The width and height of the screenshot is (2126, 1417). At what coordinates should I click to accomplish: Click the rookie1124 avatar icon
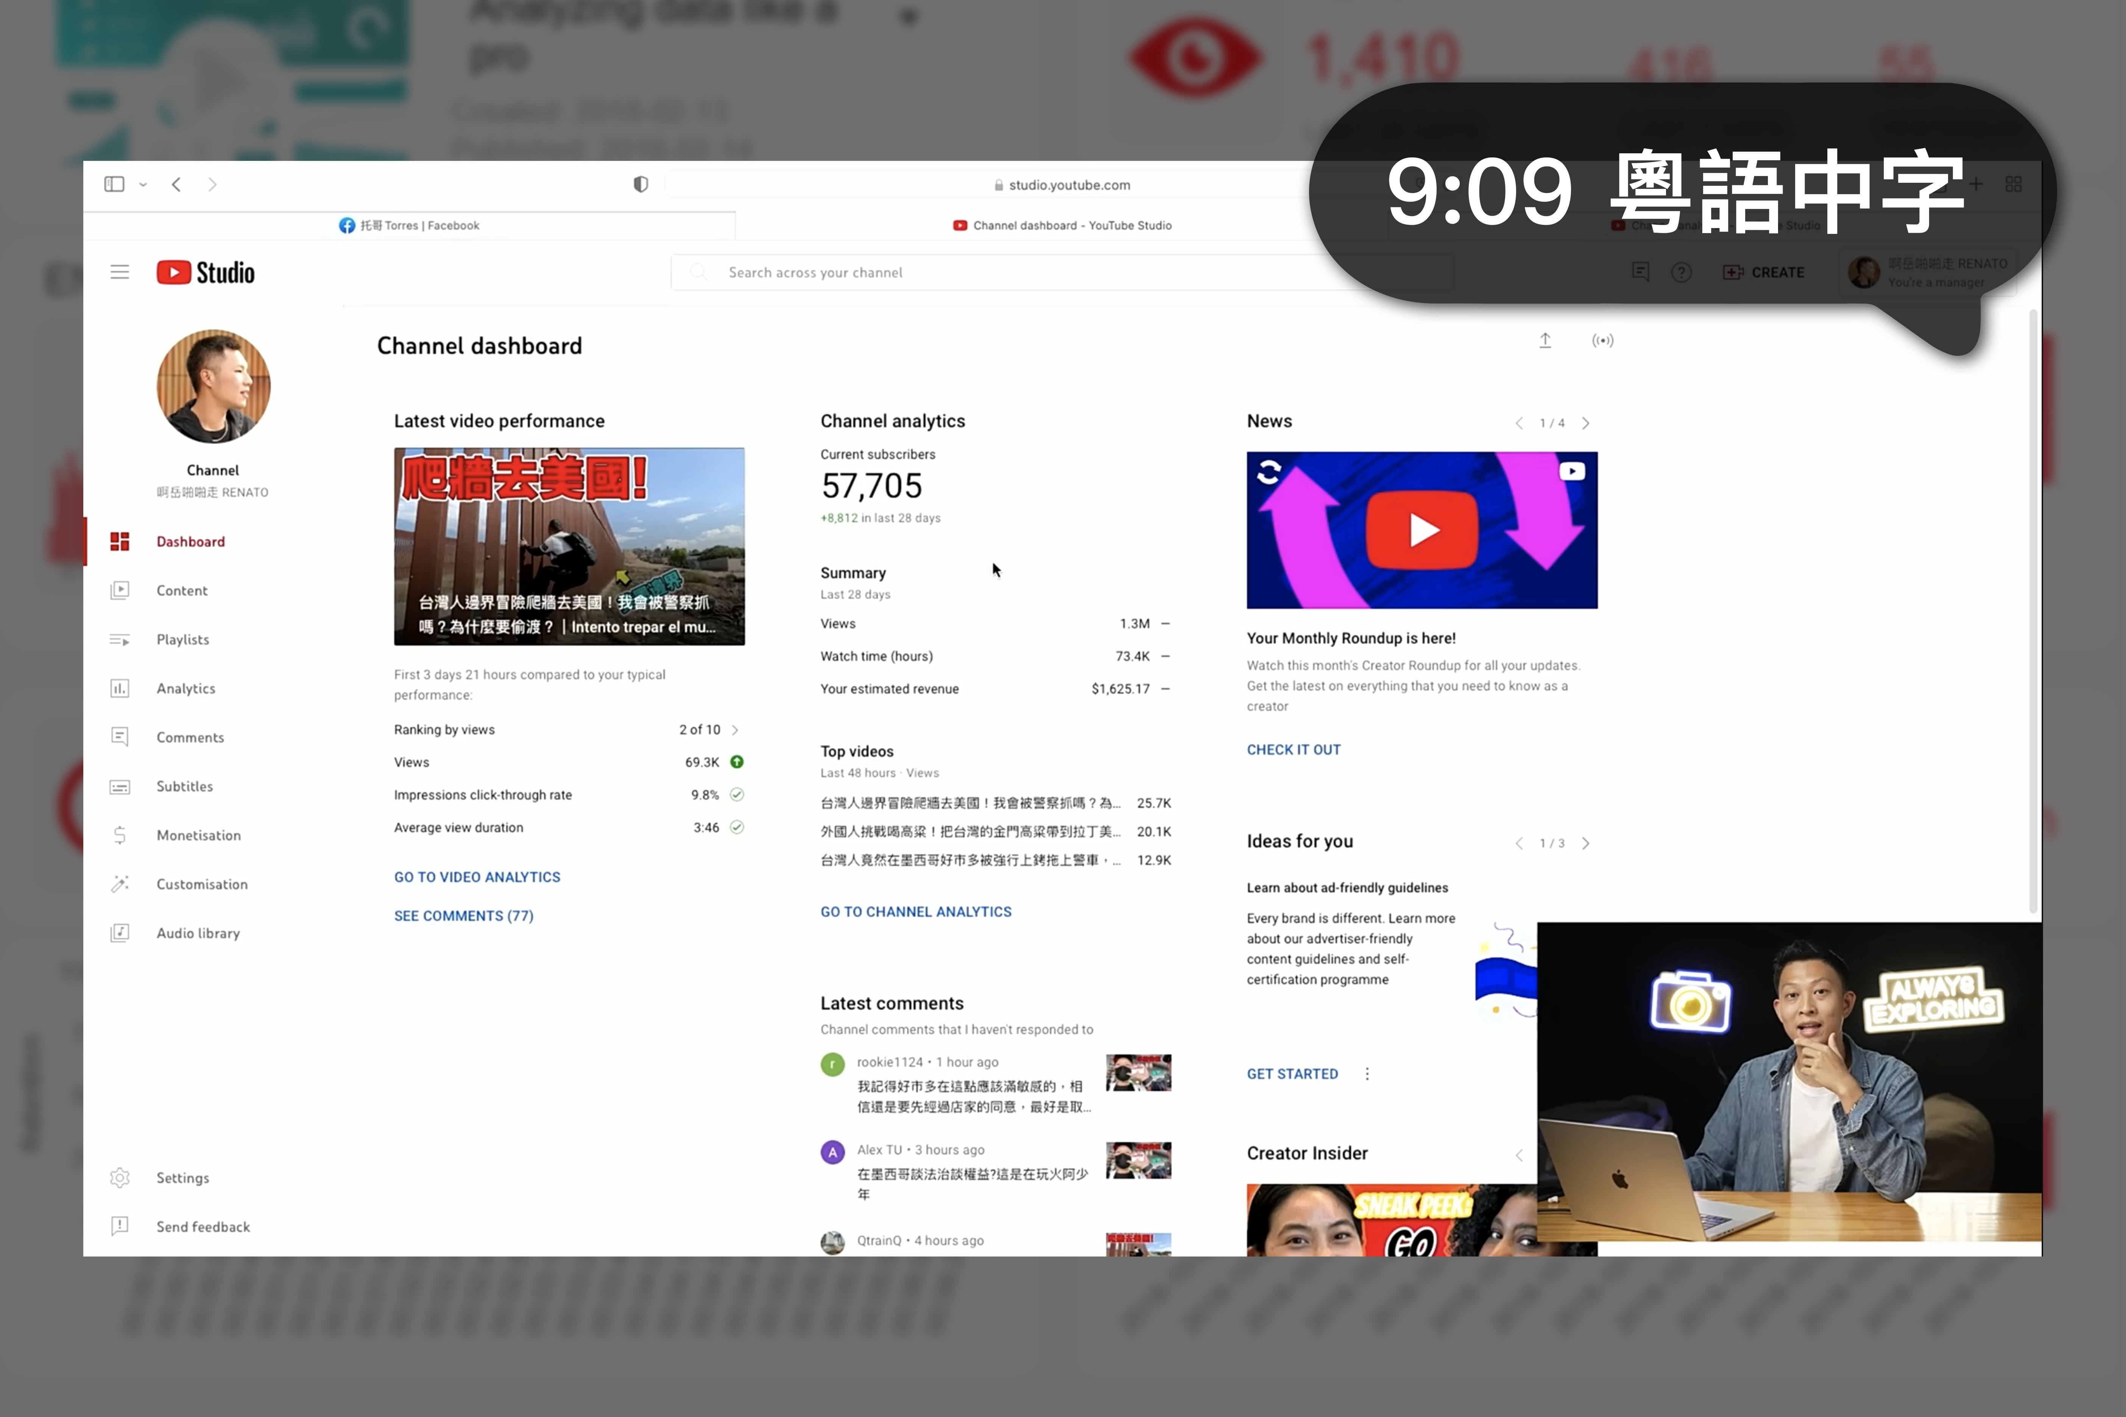[832, 1065]
